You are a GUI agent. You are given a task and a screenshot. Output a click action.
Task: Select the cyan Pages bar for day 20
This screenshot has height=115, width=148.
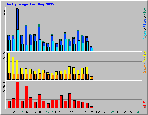click(92, 49)
